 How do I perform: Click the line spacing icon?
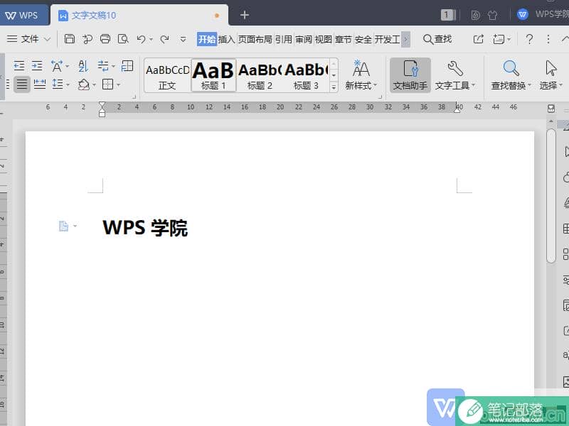click(58, 84)
